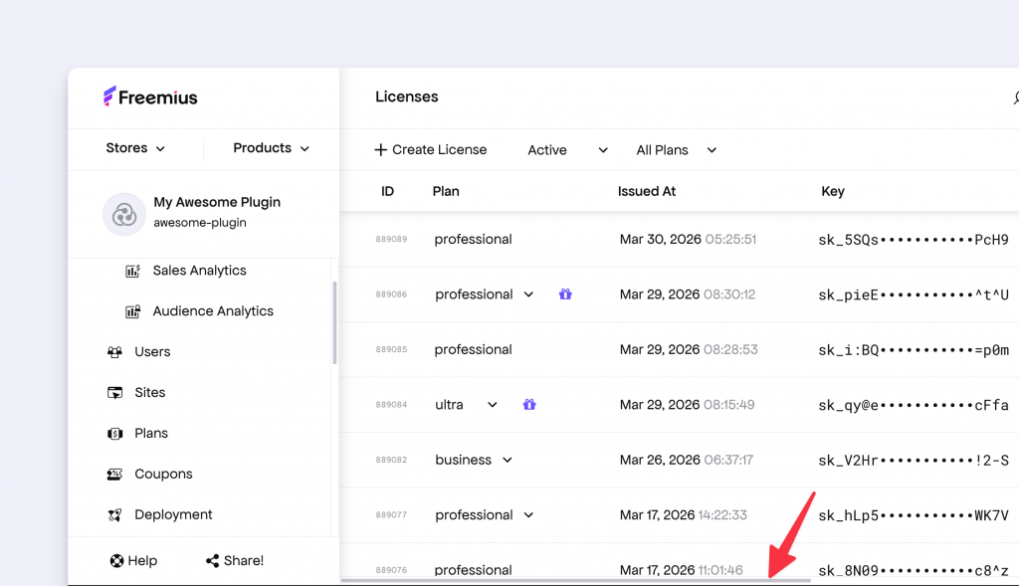This screenshot has height=586, width=1019.
Task: Click My Awesome Plugin avatar icon
Action: click(123, 214)
